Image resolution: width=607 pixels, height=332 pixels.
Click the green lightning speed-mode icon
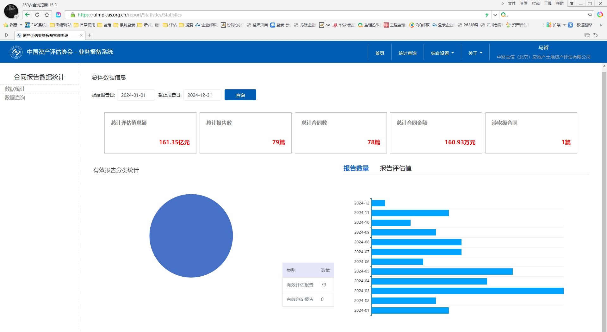[x=487, y=15]
